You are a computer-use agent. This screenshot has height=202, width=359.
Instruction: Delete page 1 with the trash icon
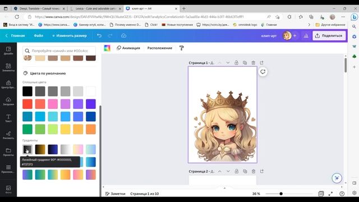coord(253,63)
